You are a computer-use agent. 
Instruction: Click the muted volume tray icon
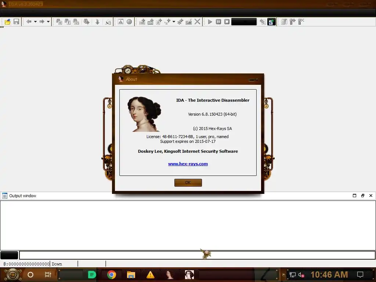301,275
